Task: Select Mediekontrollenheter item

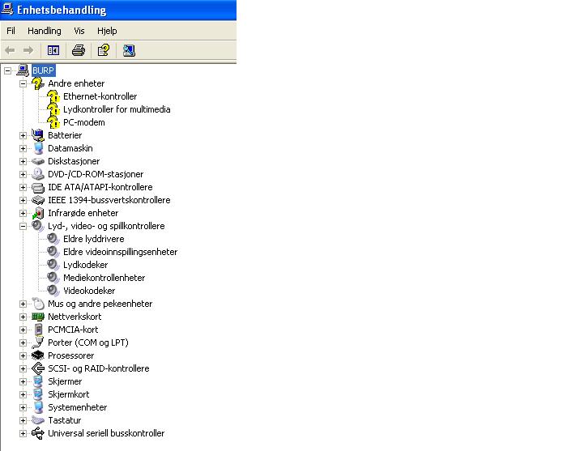Action: pos(104,278)
